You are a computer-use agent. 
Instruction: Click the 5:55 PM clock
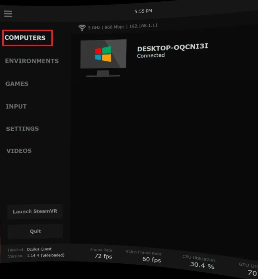coord(143,11)
